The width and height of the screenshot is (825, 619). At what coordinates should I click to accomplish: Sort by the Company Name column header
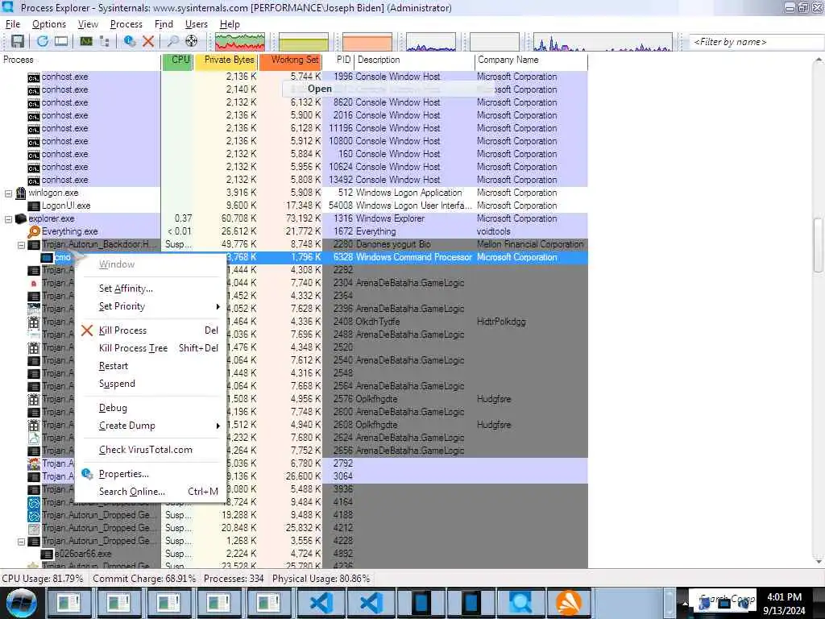(x=532, y=60)
